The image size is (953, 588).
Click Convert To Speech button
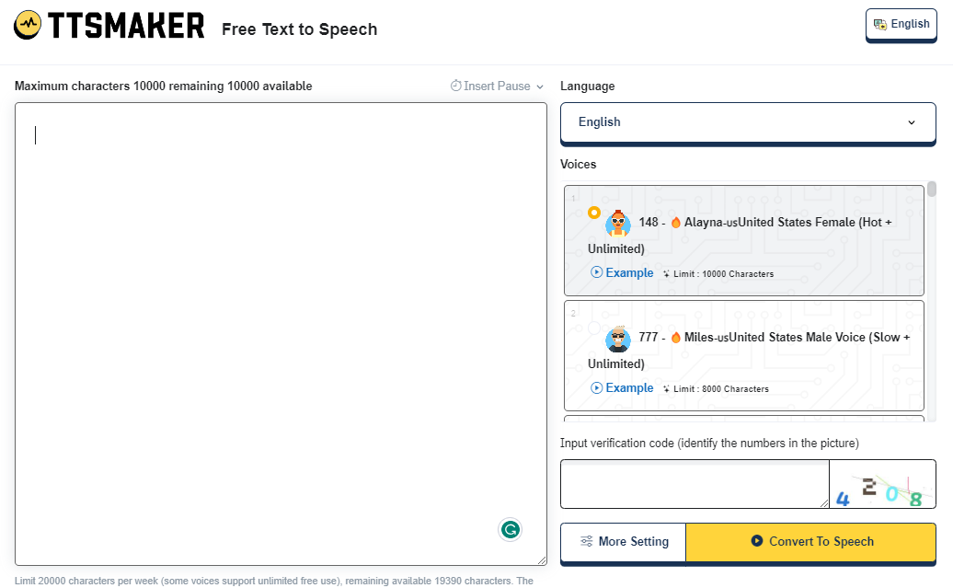click(x=810, y=541)
